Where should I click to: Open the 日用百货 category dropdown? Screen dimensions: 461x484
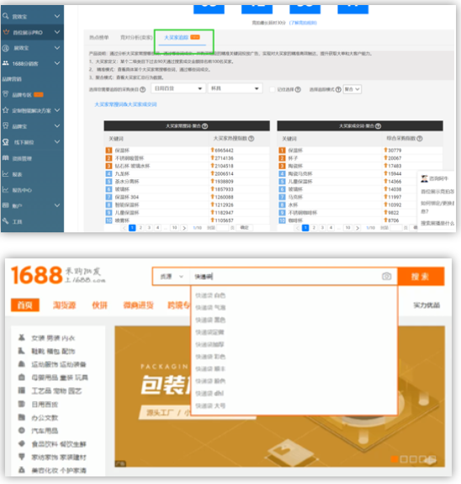(x=178, y=88)
